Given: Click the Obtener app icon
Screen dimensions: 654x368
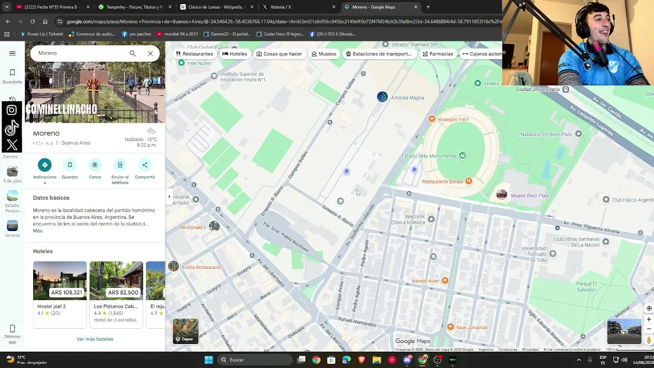Looking at the screenshot, I should [12, 334].
